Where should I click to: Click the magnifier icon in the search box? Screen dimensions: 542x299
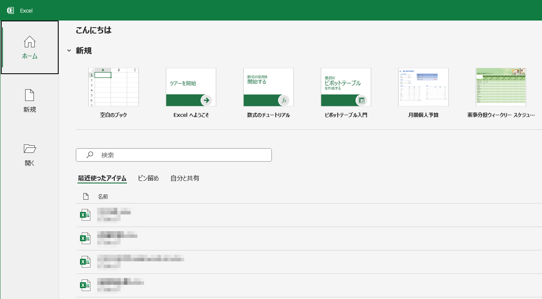[89, 155]
